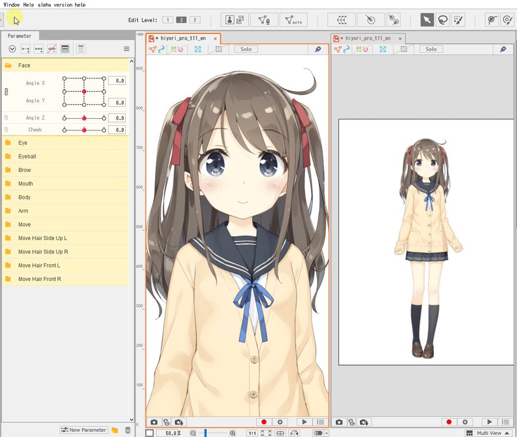Open the display mode dropdown arrow near zoom bar
The height and width of the screenshot is (437, 517).
coord(327,434)
